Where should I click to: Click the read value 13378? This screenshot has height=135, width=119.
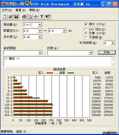coord(109,78)
